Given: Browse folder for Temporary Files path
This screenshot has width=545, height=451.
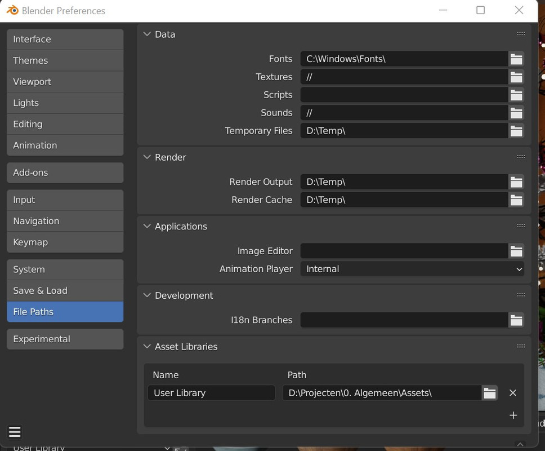Looking at the screenshot, I should (x=516, y=131).
